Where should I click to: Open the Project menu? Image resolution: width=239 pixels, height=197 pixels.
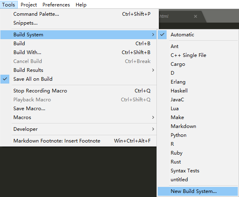click(x=29, y=5)
